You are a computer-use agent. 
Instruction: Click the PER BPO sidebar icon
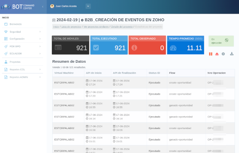coord(6,46)
